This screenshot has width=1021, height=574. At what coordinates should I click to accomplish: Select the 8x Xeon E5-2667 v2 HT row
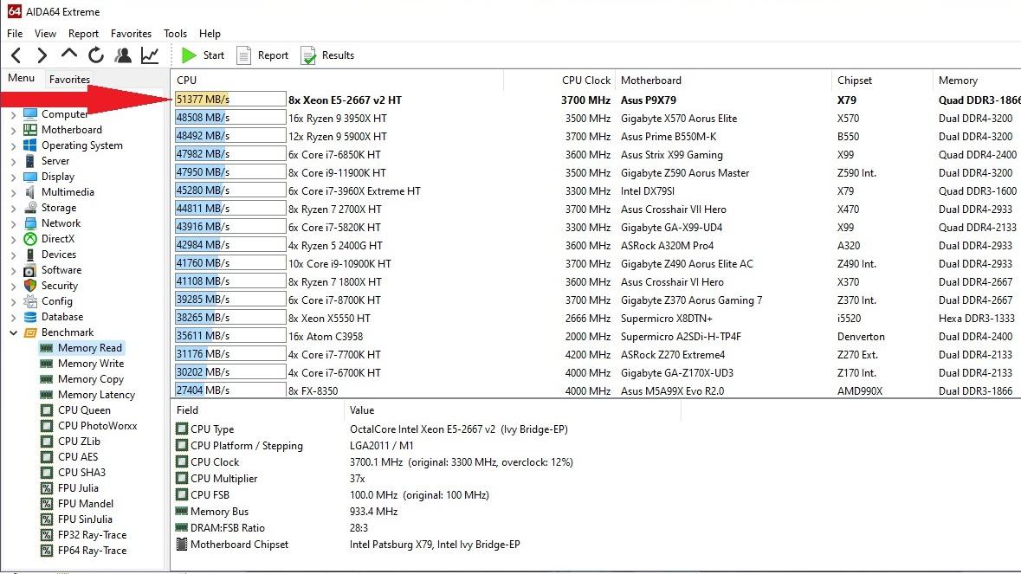(x=596, y=100)
